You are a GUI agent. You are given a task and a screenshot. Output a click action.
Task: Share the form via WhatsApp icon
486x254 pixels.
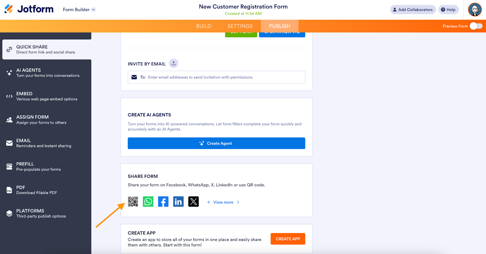click(148, 202)
